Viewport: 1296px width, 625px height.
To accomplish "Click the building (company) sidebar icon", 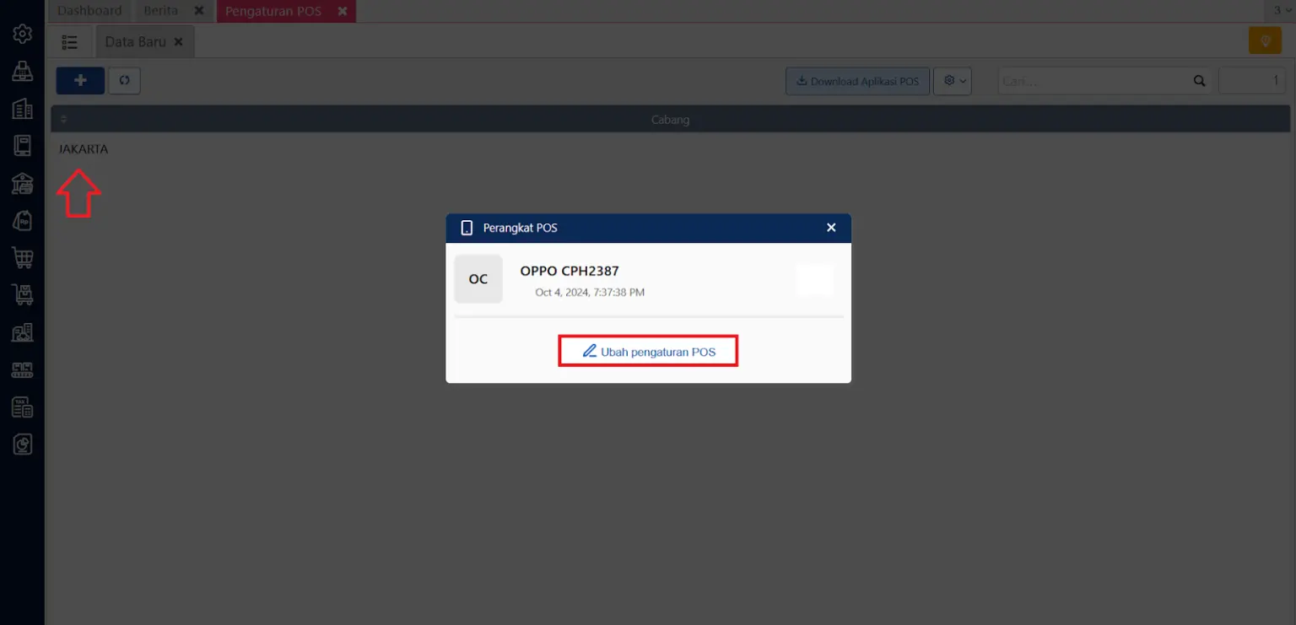I will coord(22,108).
